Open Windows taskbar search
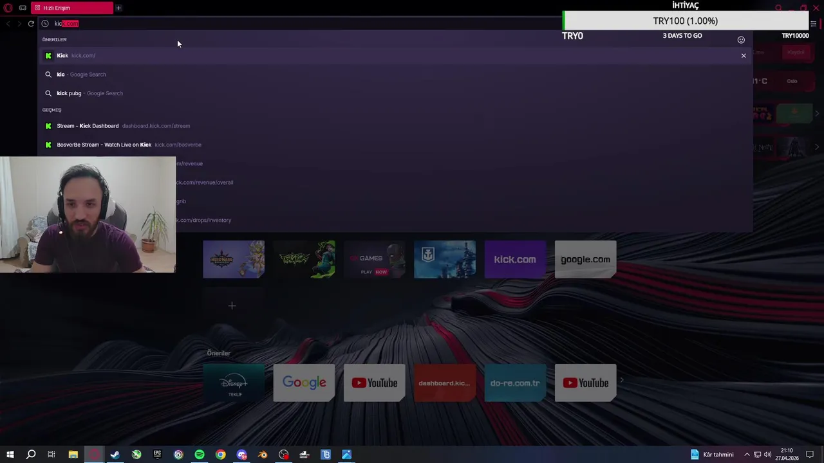The width and height of the screenshot is (824, 463). pos(31,455)
